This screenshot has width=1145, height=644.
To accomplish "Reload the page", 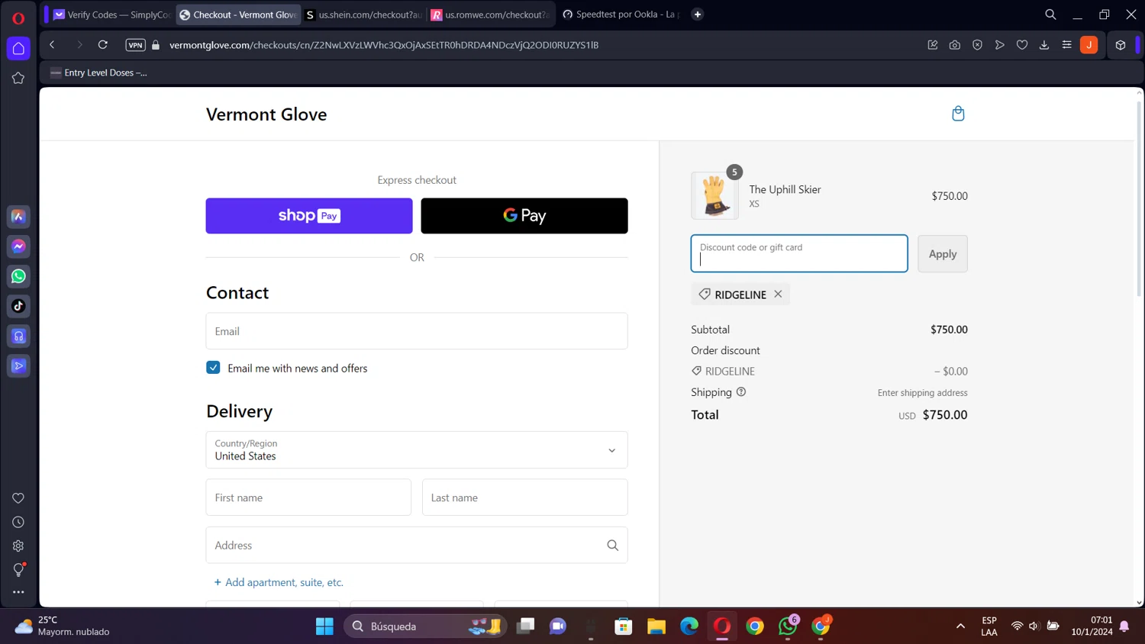I will point(102,45).
